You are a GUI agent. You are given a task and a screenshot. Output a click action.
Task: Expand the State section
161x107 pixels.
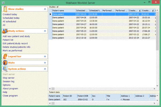(45, 63)
